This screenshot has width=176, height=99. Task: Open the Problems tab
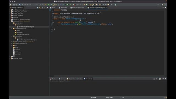tap(54, 79)
